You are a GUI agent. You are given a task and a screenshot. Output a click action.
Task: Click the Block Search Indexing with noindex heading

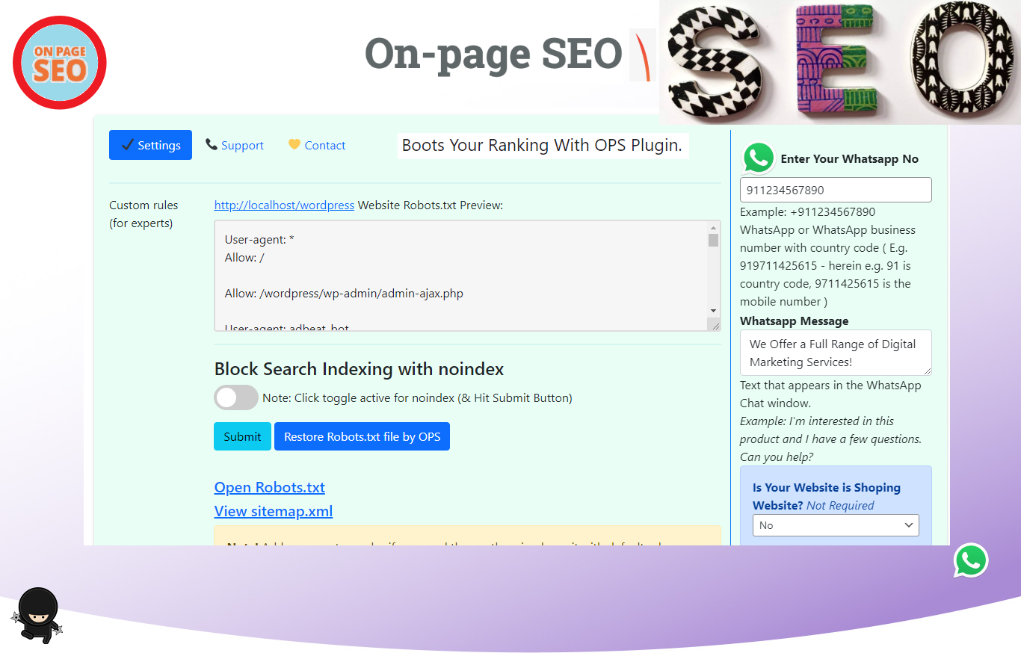click(x=359, y=369)
